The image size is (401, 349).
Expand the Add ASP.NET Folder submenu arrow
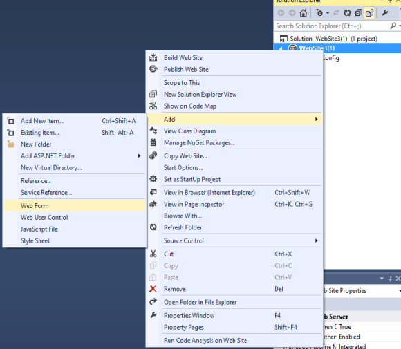point(140,156)
